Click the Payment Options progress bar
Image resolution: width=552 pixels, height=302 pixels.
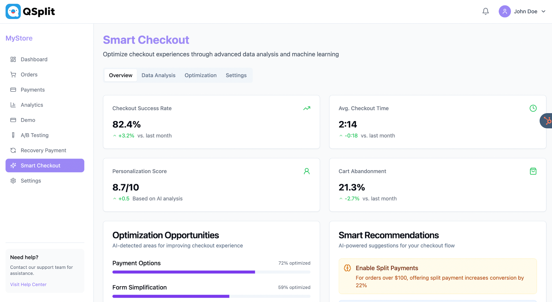click(x=211, y=272)
